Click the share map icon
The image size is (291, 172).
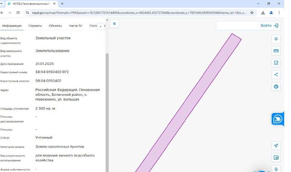point(276,74)
